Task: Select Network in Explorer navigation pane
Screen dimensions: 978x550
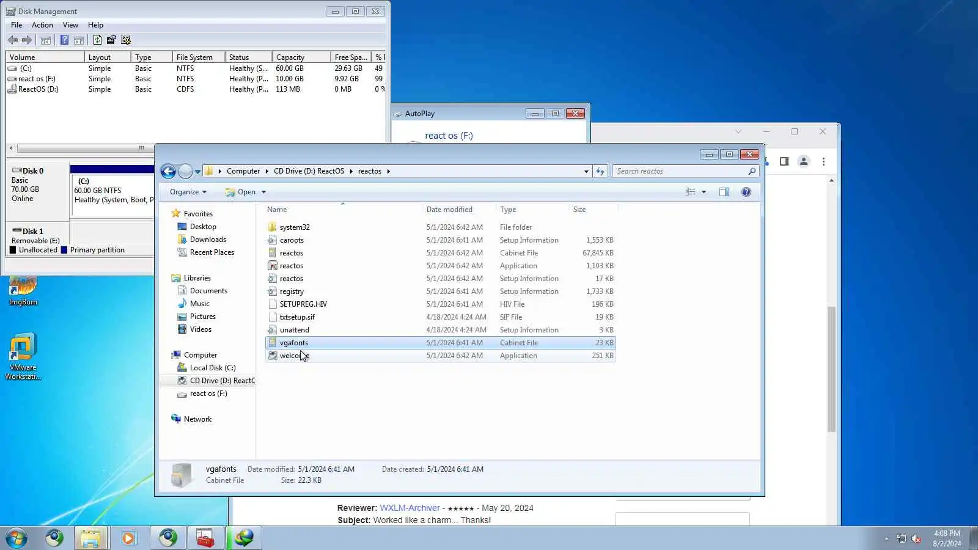Action: tap(197, 419)
